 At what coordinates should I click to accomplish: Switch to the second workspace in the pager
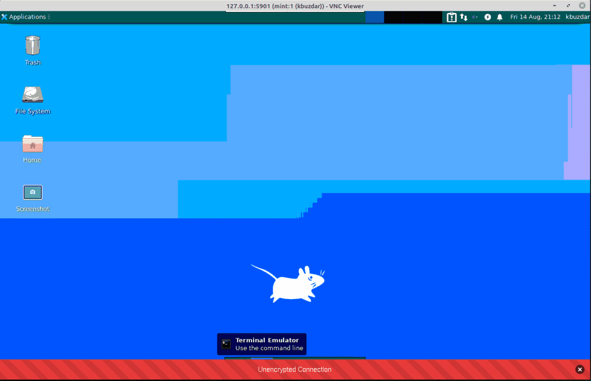(x=394, y=17)
